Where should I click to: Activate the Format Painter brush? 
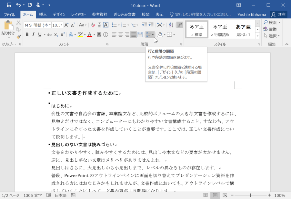point(18,36)
